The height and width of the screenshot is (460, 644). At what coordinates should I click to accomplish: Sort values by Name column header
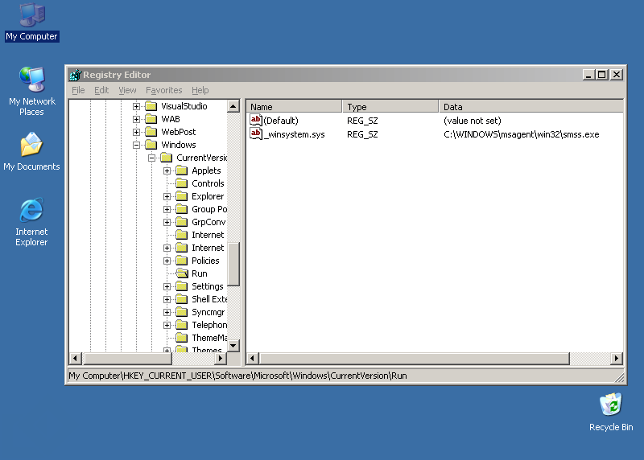[294, 106]
